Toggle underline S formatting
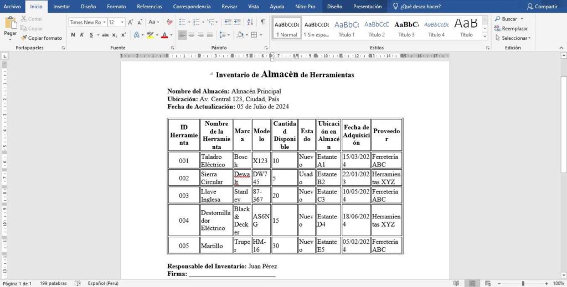This screenshot has height=287, width=567. point(91,35)
